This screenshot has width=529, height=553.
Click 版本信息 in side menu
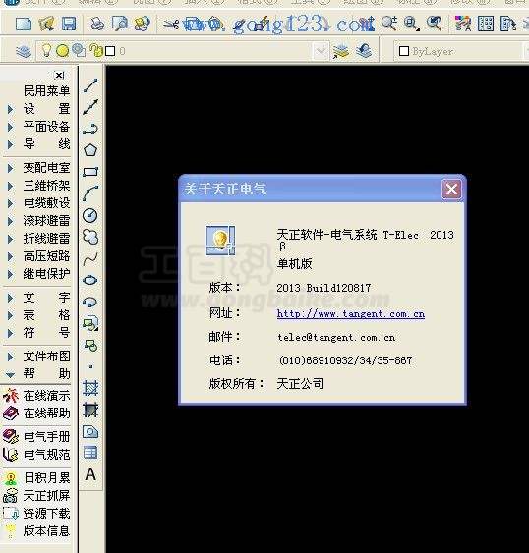pos(46,531)
